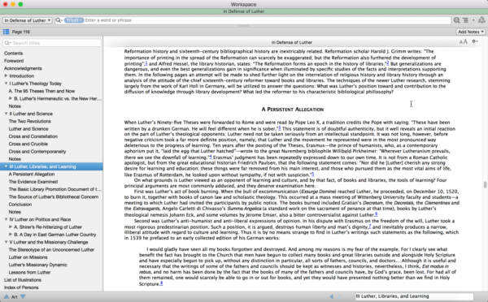
Task: Click the AA text size icon
Action: [x=463, y=41]
